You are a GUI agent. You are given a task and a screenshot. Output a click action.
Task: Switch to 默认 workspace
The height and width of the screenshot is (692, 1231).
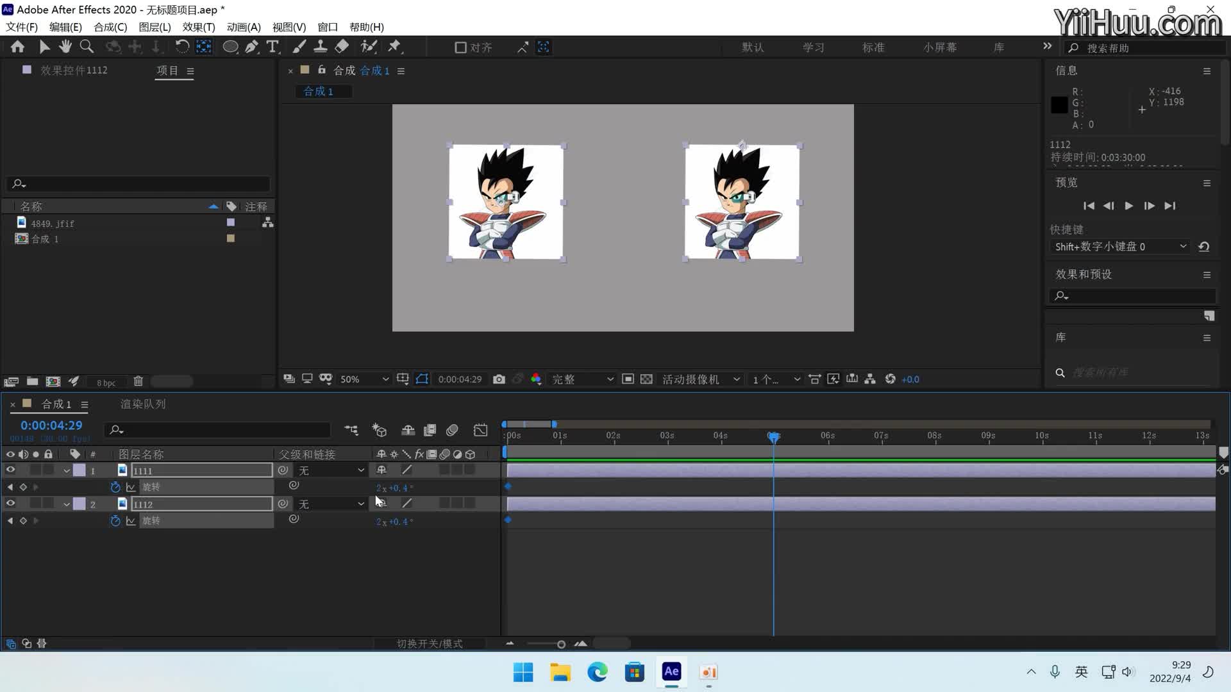753,47
